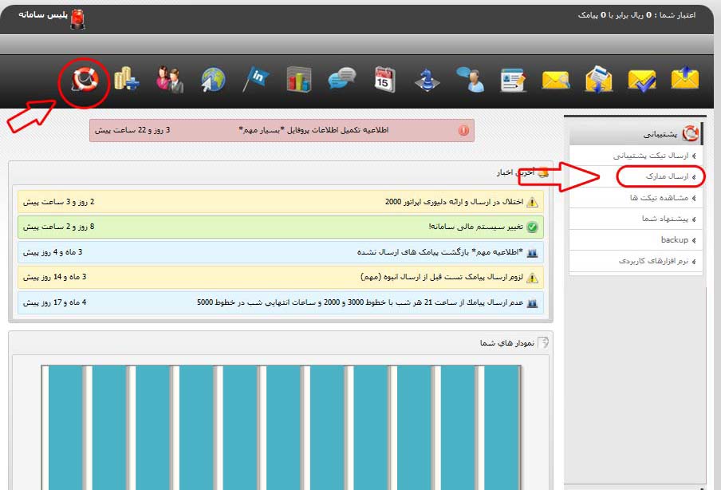The width and height of the screenshot is (721, 490).
Task: Click the envelope with magnifier search icon
Action: point(556,80)
